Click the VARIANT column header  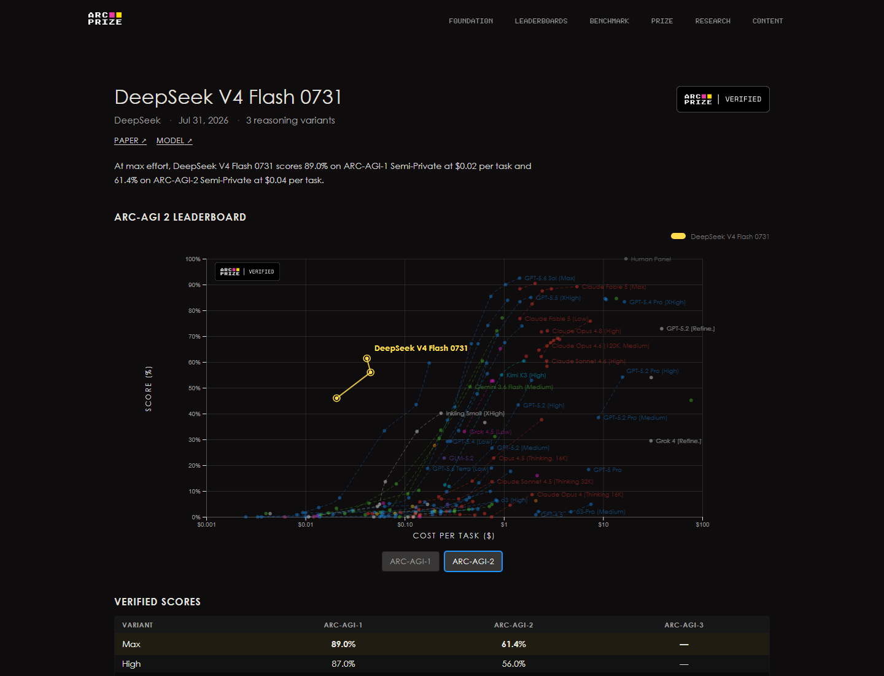tap(138, 625)
